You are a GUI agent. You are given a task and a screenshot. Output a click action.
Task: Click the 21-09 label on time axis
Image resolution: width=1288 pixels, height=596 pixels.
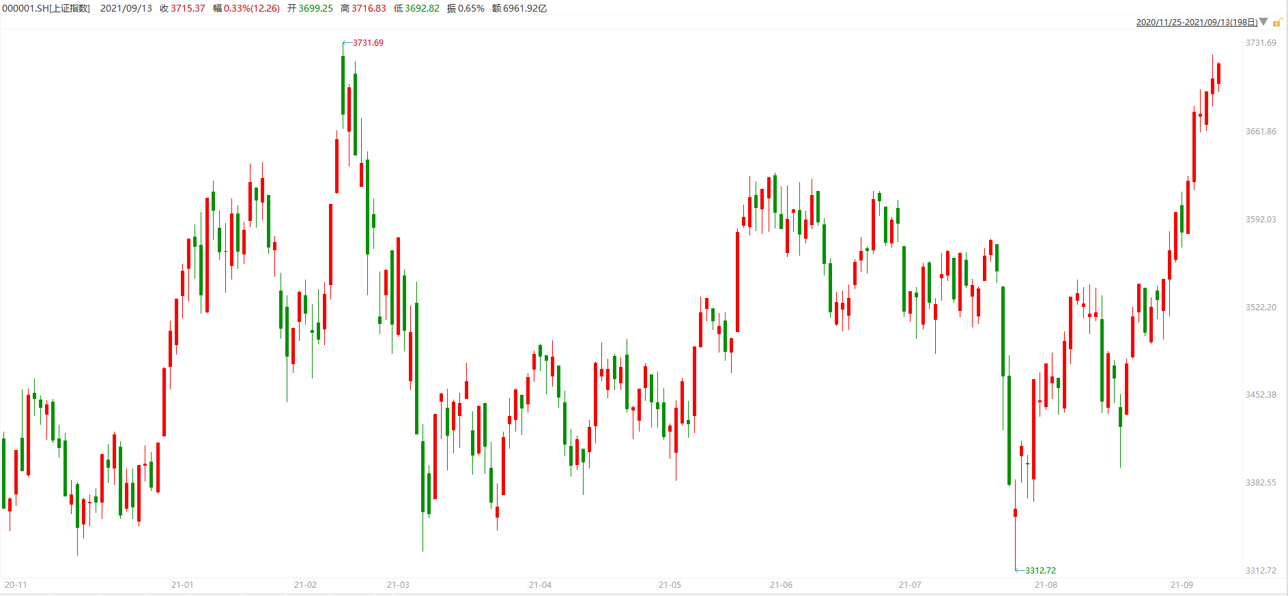pos(1182,585)
